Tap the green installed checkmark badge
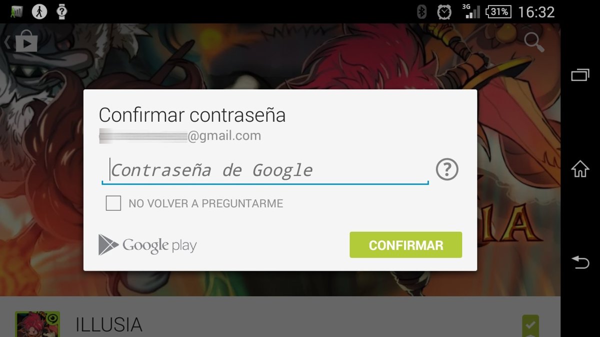Image resolution: width=600 pixels, height=337 pixels. tap(530, 326)
